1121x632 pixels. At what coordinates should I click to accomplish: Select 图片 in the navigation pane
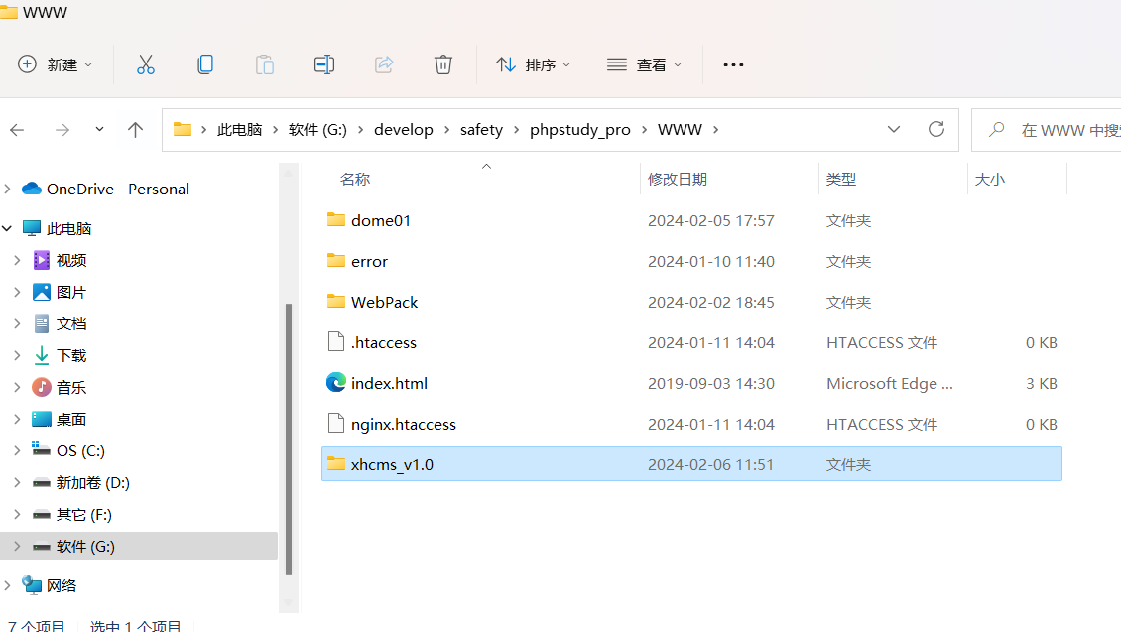tap(70, 292)
